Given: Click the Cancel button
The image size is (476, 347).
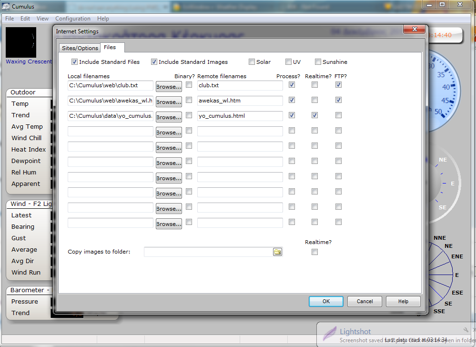Looking at the screenshot, I should tap(365, 301).
